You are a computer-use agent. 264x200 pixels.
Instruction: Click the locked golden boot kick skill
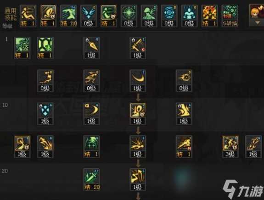click(184, 114)
